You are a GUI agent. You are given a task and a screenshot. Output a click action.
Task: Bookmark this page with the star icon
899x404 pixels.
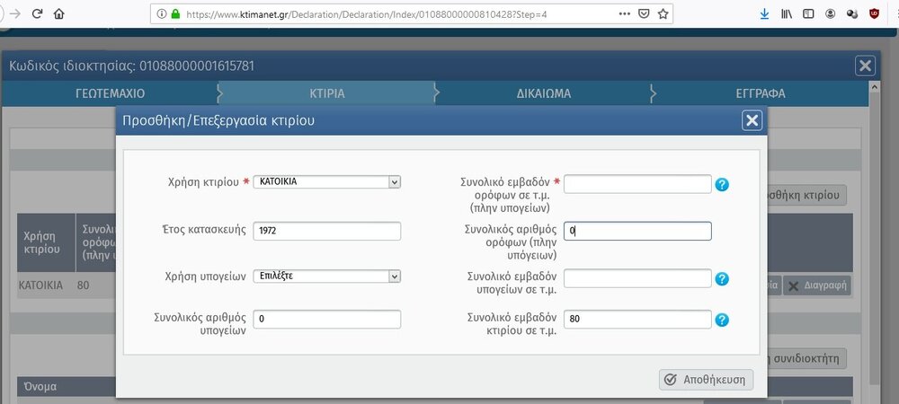coord(663,13)
